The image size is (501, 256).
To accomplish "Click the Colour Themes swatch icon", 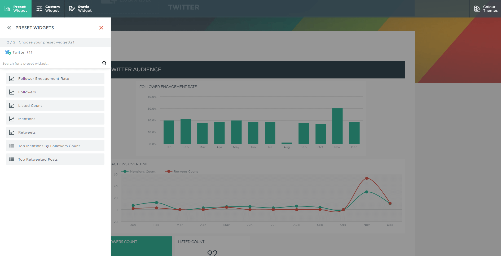I will click(x=477, y=9).
